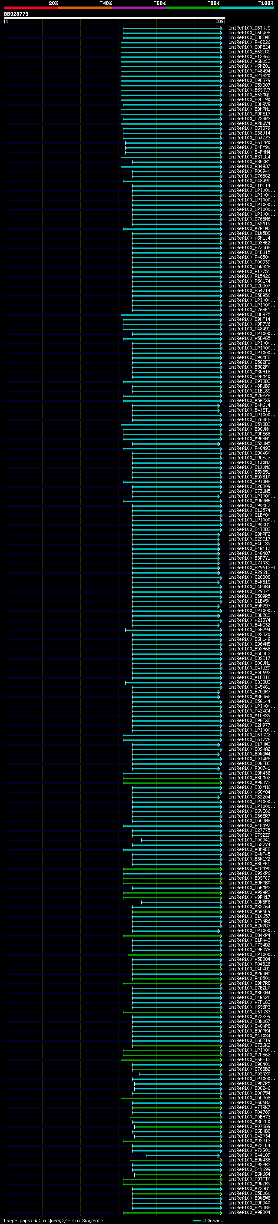Click the alignment bar for UniRef100_C6TKJ5
The image size is (278, 1224).
(172, 28)
